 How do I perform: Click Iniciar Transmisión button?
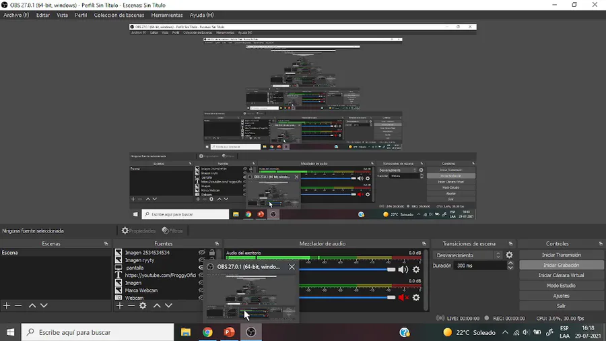[561, 255]
